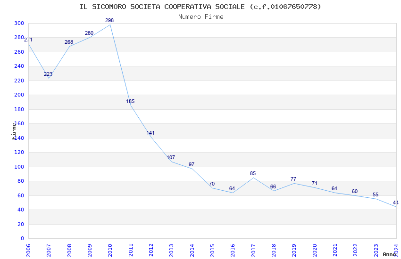The image size is (401, 259).
Task: Click the x-axis title 'Anno'
Action: point(389,254)
